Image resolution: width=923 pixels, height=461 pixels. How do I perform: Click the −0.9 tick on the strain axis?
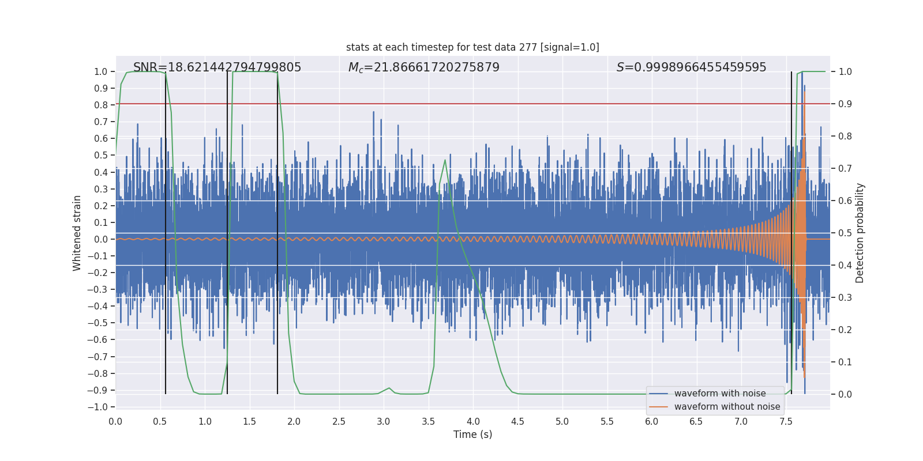[97, 390]
